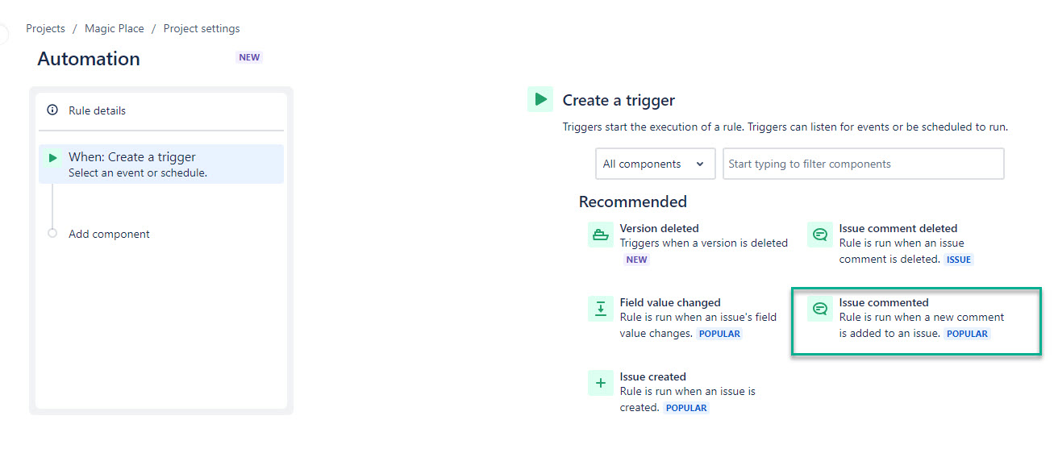The image size is (1054, 449).
Task: Choose the Issue commented trigger title
Action: tap(884, 302)
